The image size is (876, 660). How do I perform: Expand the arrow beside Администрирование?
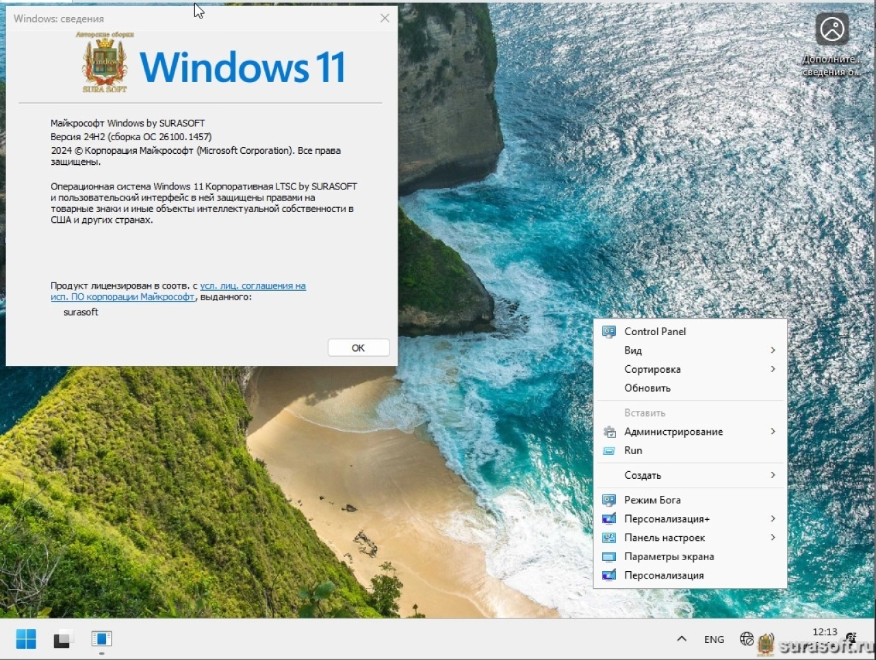773,432
